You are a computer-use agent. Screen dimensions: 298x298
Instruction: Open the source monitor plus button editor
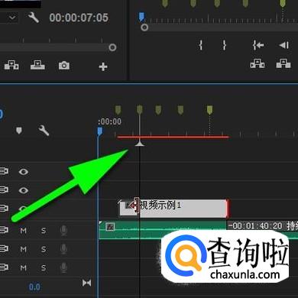point(103,66)
